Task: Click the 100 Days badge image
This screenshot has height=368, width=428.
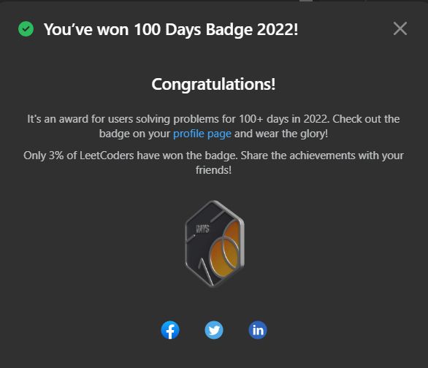Action: coord(215,244)
